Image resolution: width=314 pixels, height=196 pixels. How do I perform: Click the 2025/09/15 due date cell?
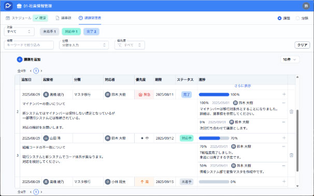[165, 182]
